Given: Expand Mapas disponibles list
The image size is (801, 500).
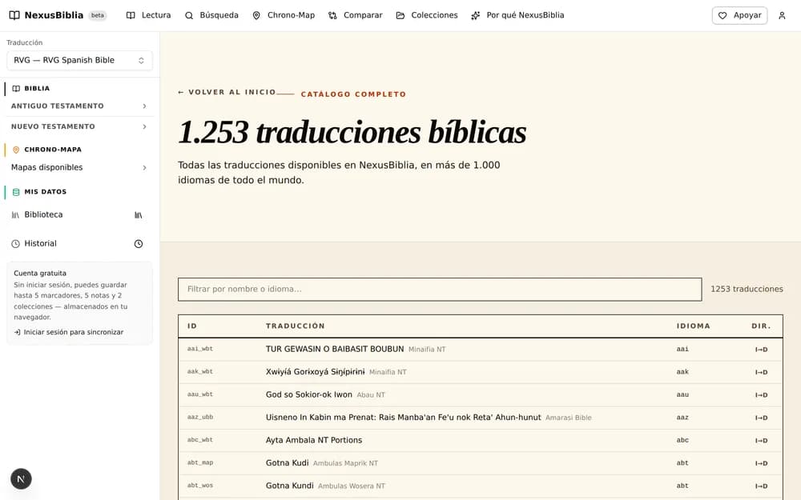Looking at the screenshot, I should pos(79,167).
